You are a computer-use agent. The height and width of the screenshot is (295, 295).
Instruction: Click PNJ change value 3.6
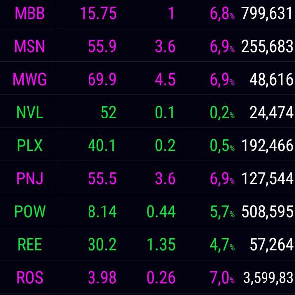tap(165, 178)
